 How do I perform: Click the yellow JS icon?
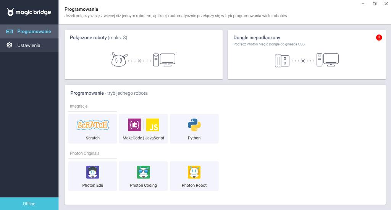coord(152,125)
